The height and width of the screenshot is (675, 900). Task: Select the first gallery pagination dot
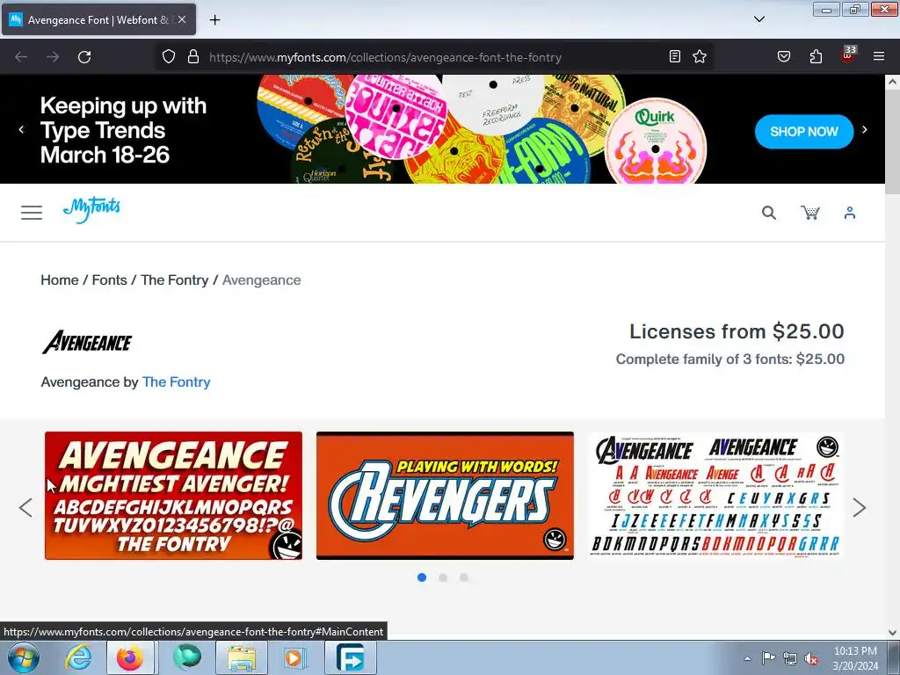422,577
